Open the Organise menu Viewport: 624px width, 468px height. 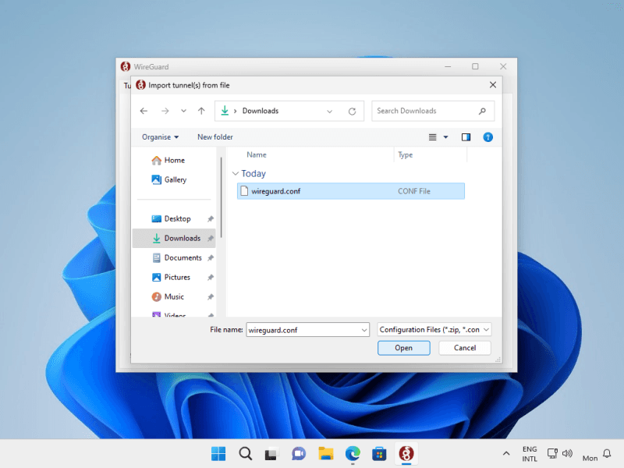click(x=160, y=137)
